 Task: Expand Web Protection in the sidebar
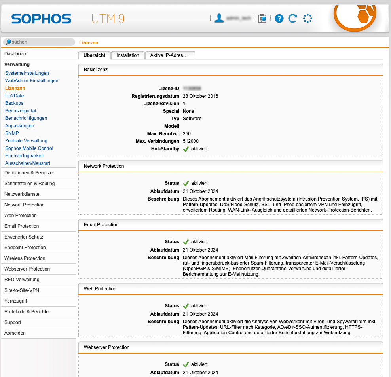[38, 216]
